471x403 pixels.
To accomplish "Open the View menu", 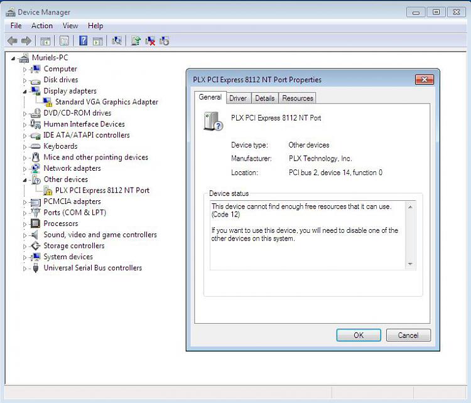I will point(70,26).
